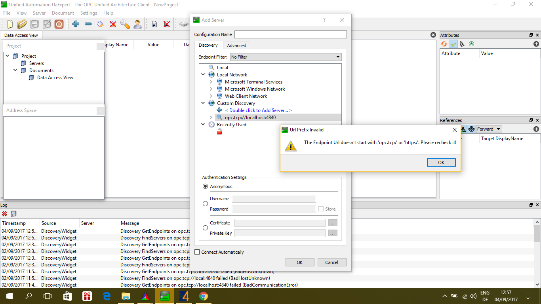Open Chrome from taskbar
Screen dimensions: 541x304
pyautogui.click(x=204, y=296)
